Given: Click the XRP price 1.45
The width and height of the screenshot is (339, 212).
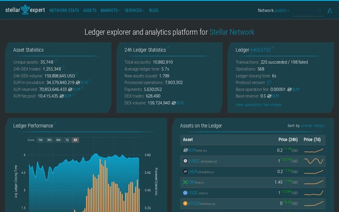Looking at the screenshot, I should (x=279, y=182).
